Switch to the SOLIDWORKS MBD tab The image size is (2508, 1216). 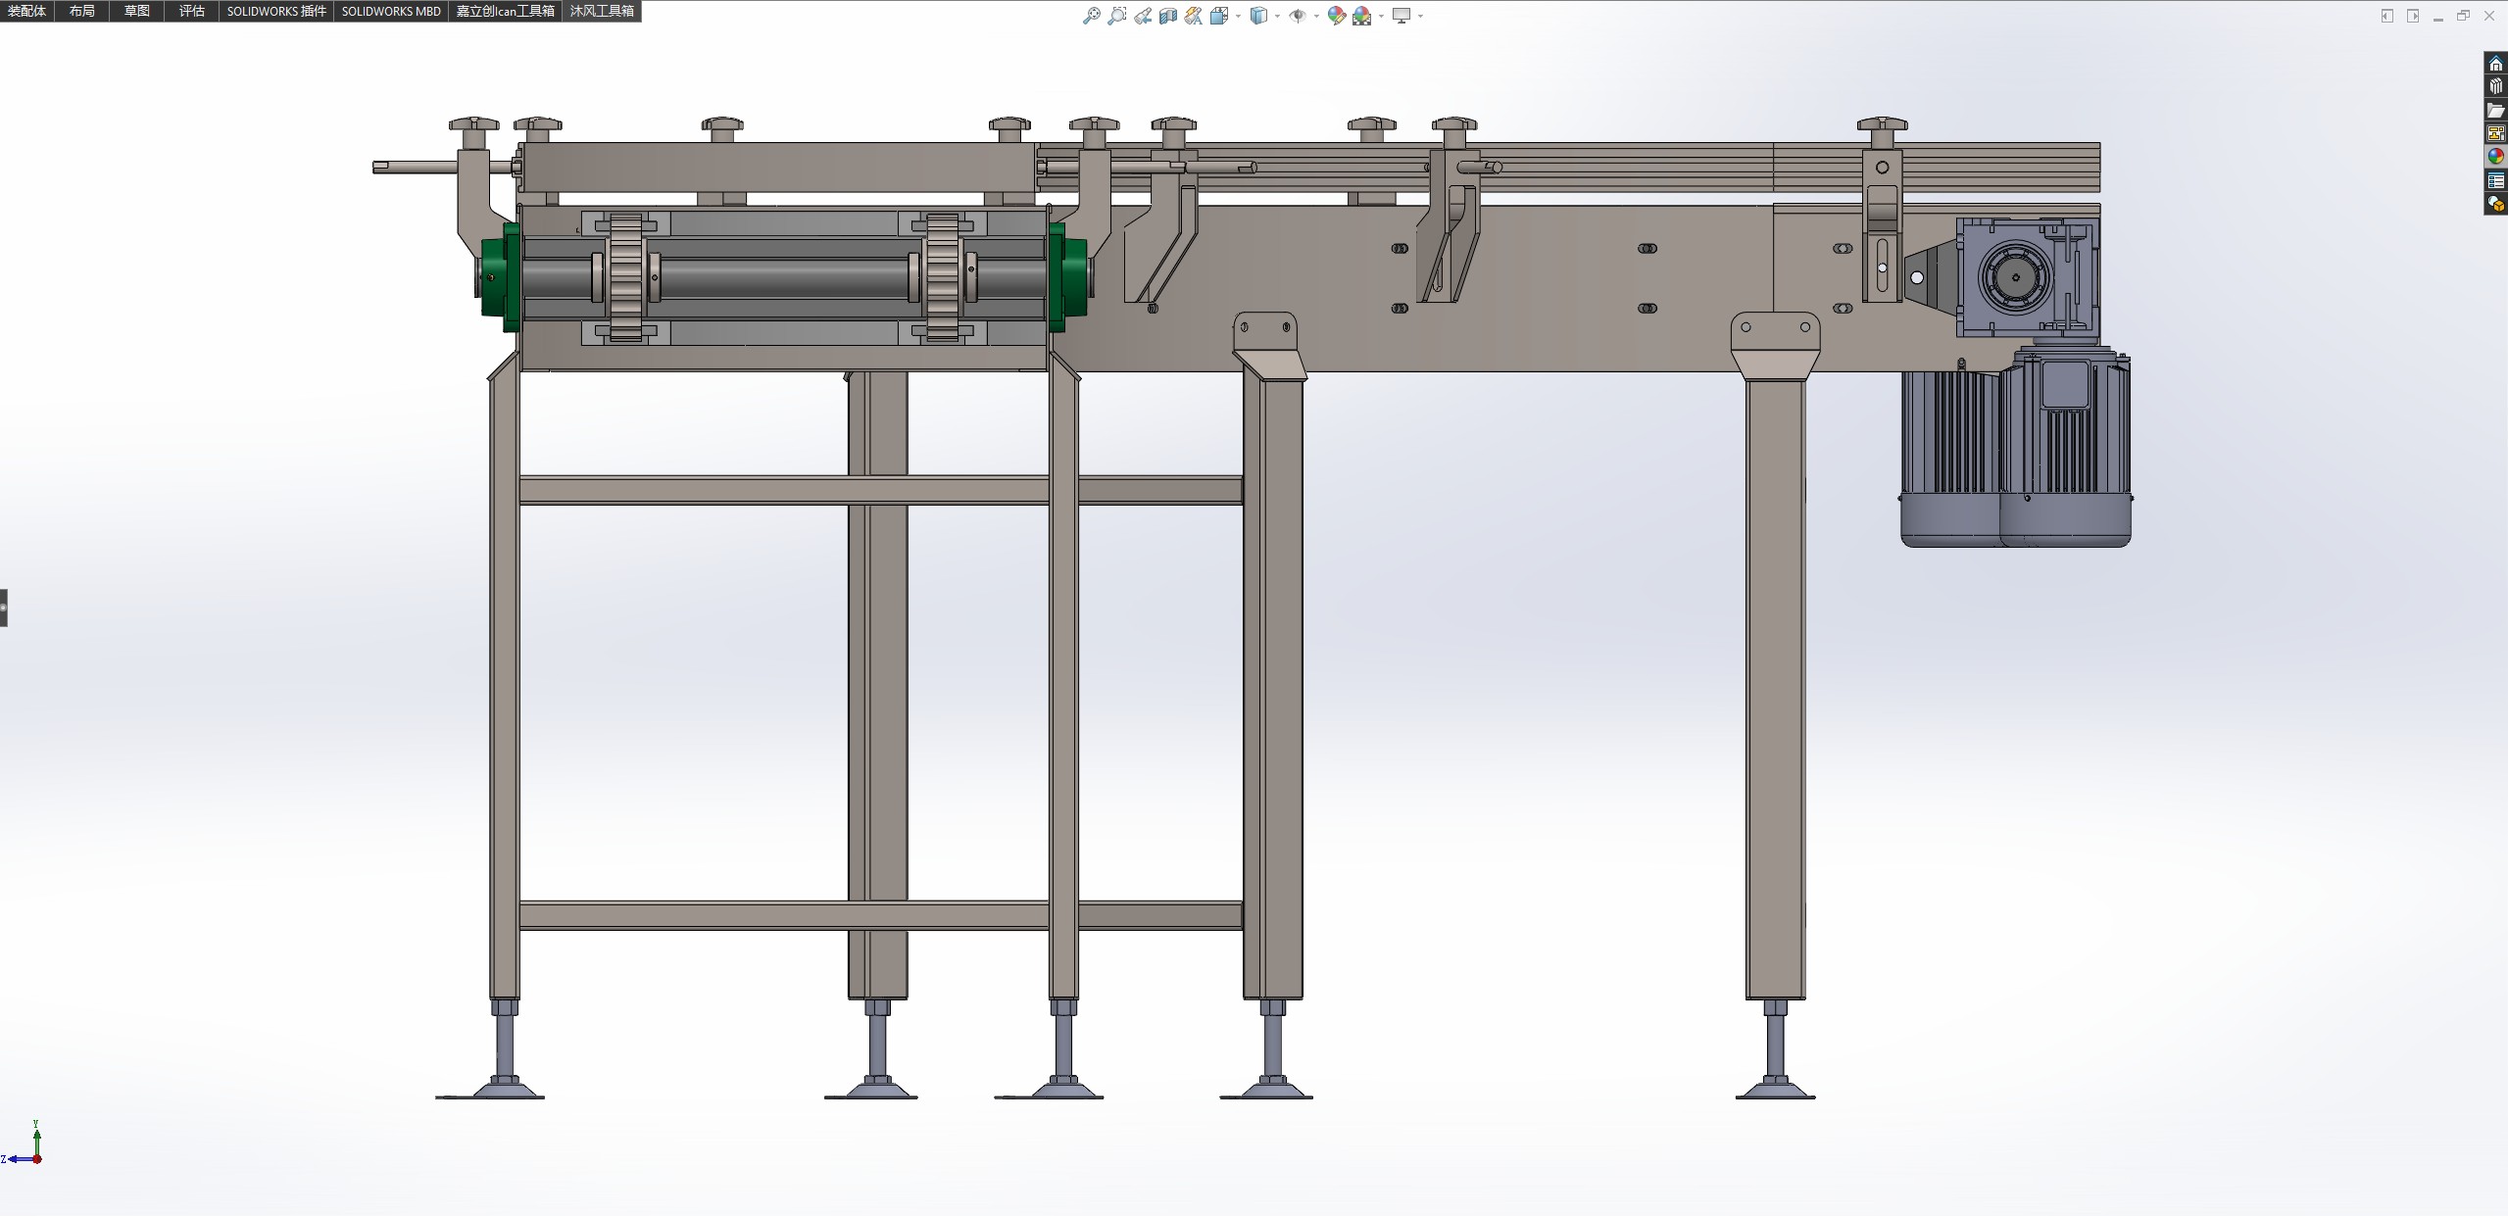390,11
